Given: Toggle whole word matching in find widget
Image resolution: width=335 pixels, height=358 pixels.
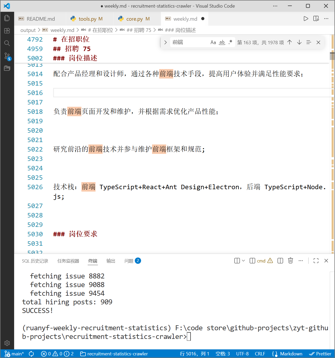Looking at the screenshot, I should click(x=222, y=42).
